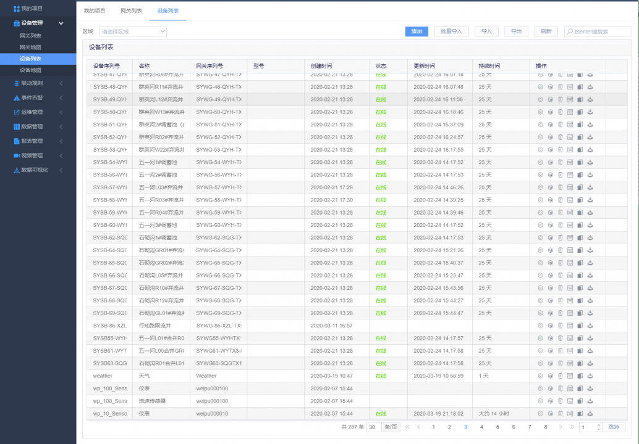This screenshot has width=639, height=444.
Task: Click trash icon for wp_10_Sensor row
Action: pos(561,414)
